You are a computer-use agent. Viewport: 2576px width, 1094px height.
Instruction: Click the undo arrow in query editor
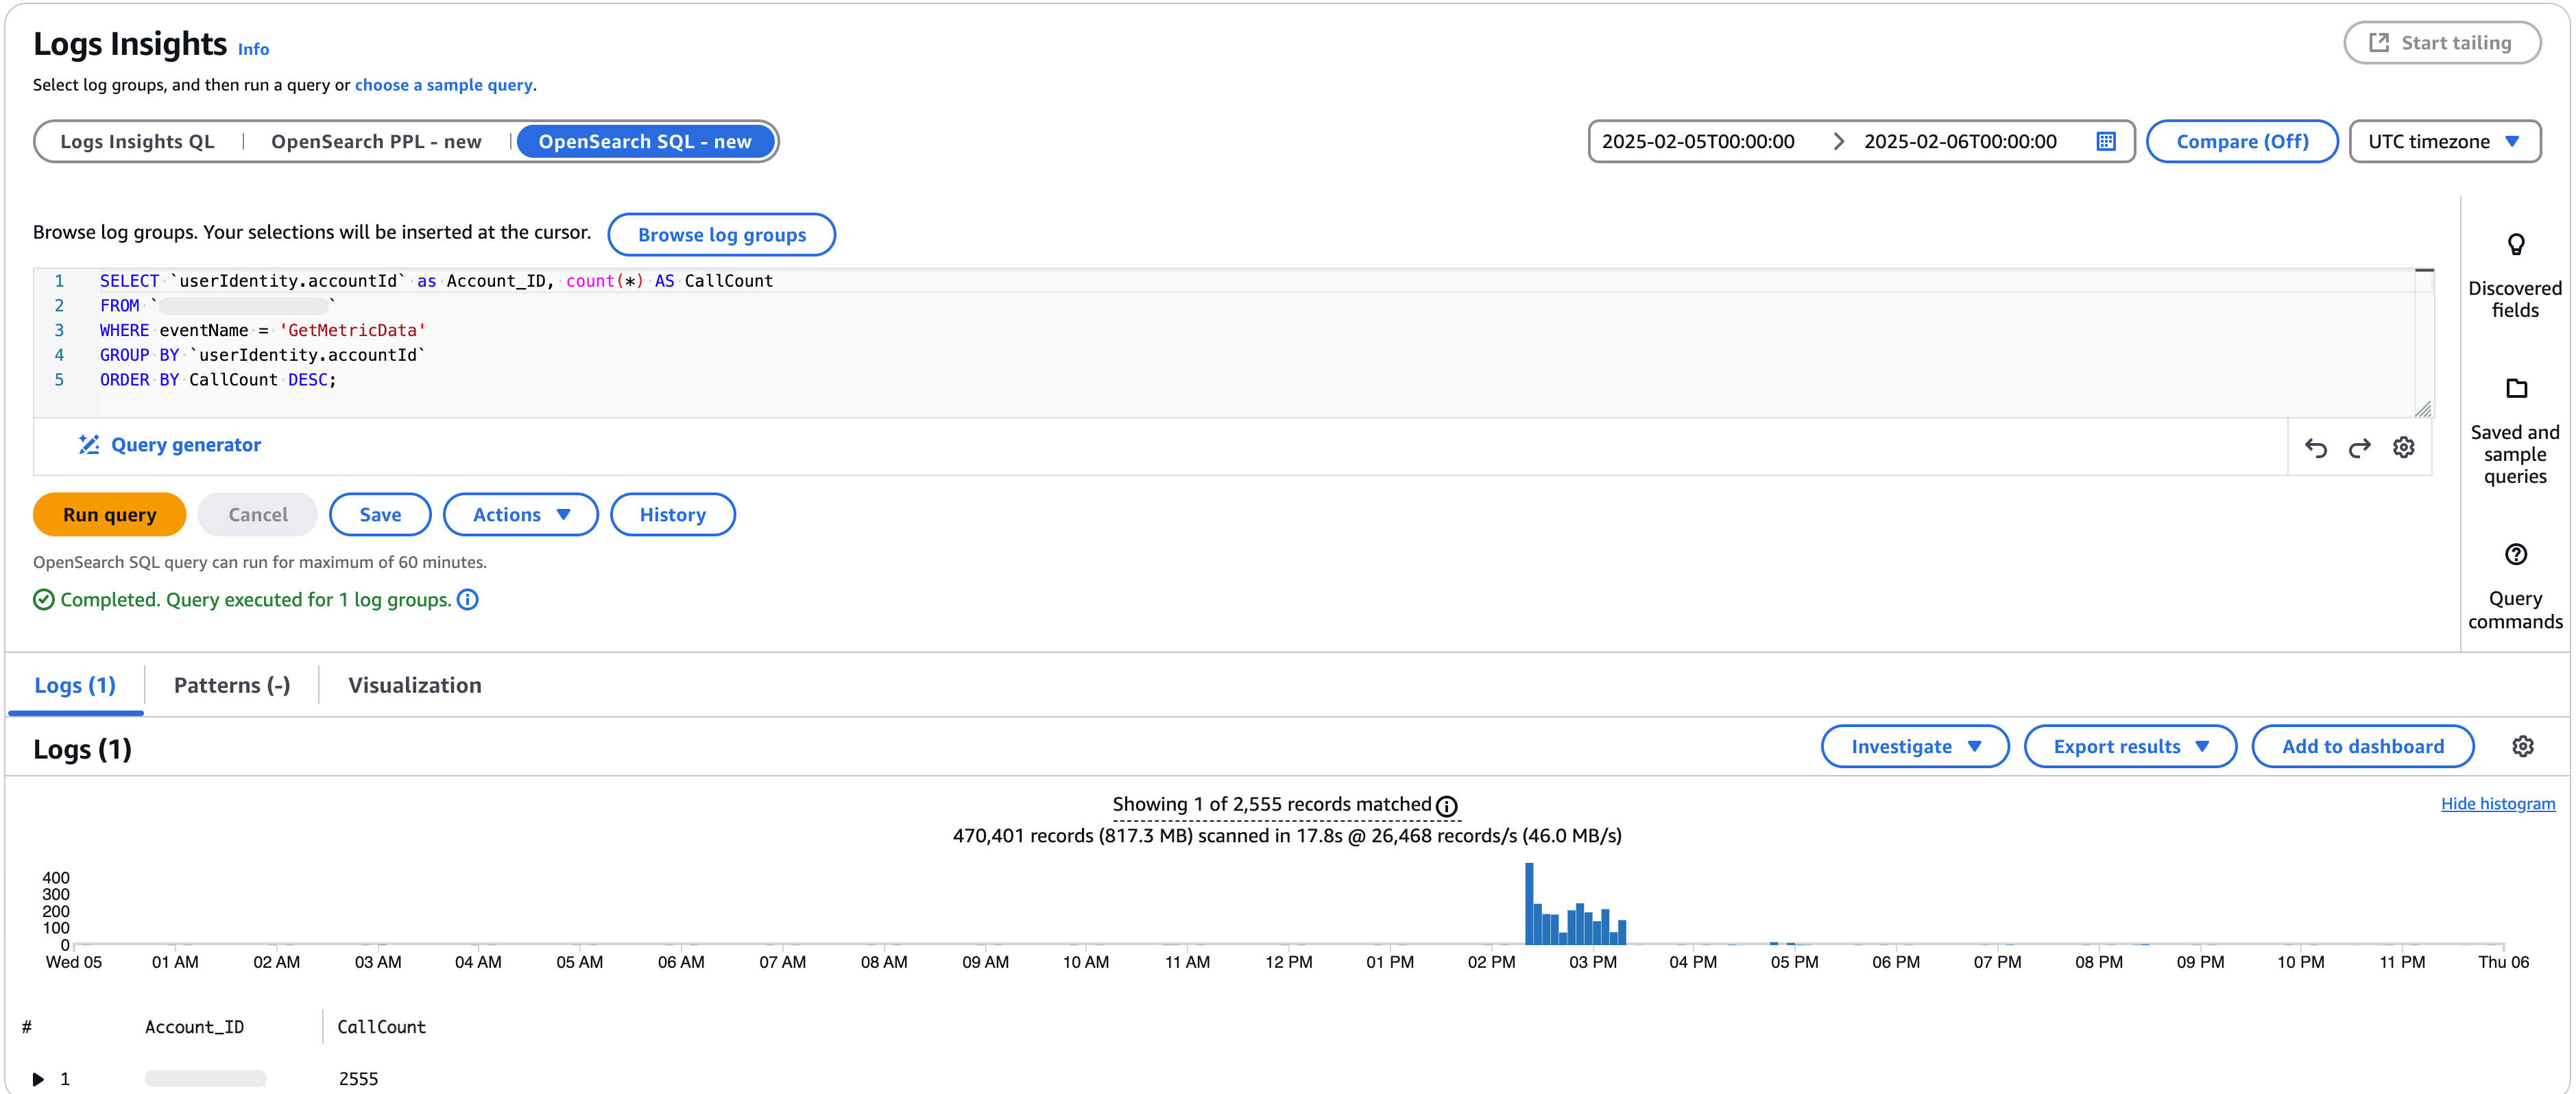tap(2315, 448)
